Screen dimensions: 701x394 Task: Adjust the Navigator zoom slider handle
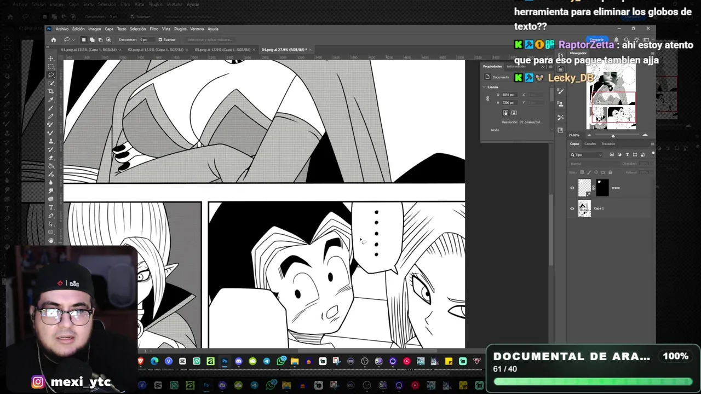[613, 135]
